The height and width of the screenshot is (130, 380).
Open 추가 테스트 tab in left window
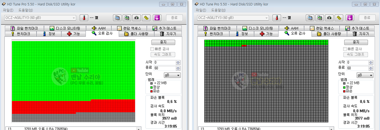pos(164,28)
